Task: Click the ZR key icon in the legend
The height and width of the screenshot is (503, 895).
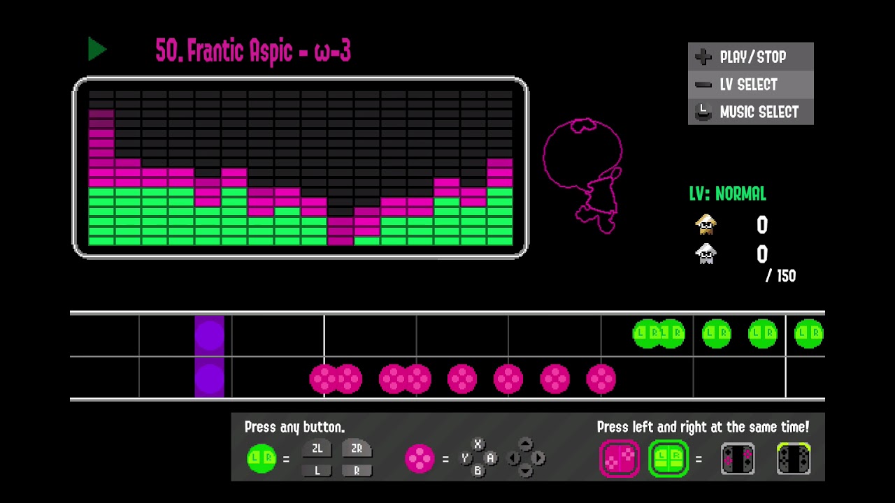Action: point(357,449)
